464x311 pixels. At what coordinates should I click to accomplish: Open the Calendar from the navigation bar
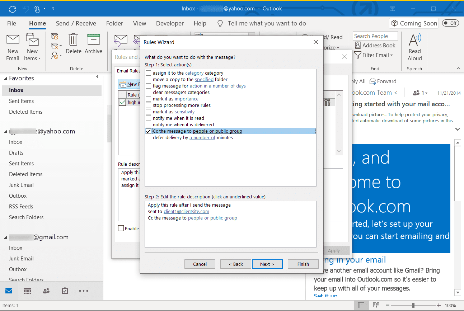click(27, 291)
